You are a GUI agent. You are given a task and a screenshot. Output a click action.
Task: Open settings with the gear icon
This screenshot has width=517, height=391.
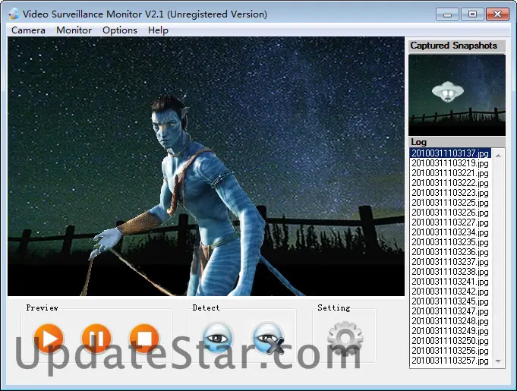(x=345, y=339)
